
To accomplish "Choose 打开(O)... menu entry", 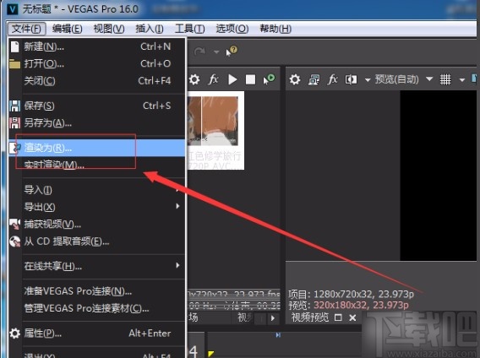I will click(x=96, y=63).
